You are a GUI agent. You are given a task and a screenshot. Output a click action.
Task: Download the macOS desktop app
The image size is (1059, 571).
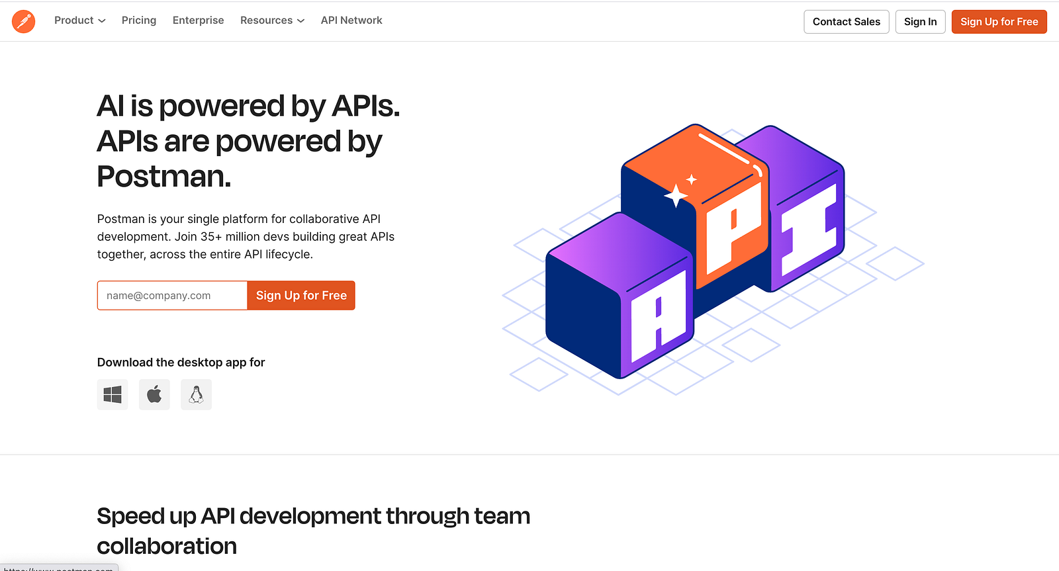pyautogui.click(x=154, y=394)
